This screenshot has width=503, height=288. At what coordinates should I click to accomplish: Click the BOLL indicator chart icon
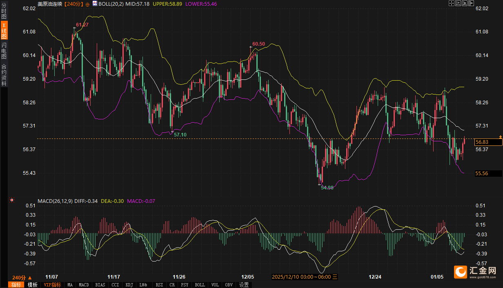pyautogui.click(x=95, y=4)
